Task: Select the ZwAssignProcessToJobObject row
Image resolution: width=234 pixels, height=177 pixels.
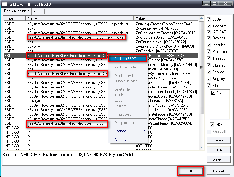Action: (x=101, y=24)
